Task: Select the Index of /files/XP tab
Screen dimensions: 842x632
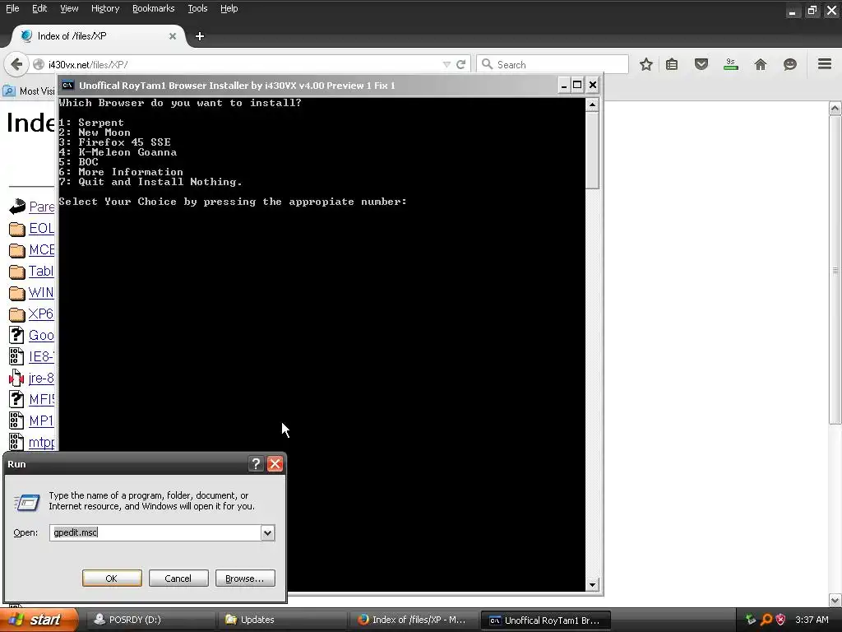Action: pos(99,36)
